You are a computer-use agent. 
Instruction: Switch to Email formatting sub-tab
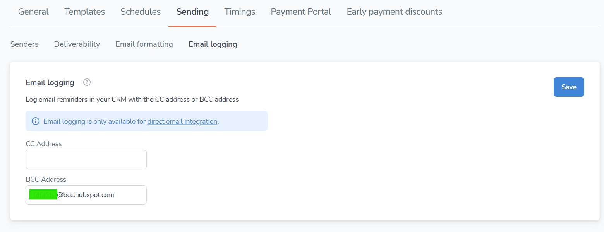click(144, 44)
